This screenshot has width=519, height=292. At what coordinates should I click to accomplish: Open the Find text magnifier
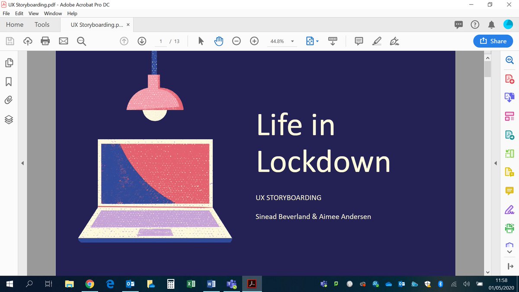[x=81, y=41]
